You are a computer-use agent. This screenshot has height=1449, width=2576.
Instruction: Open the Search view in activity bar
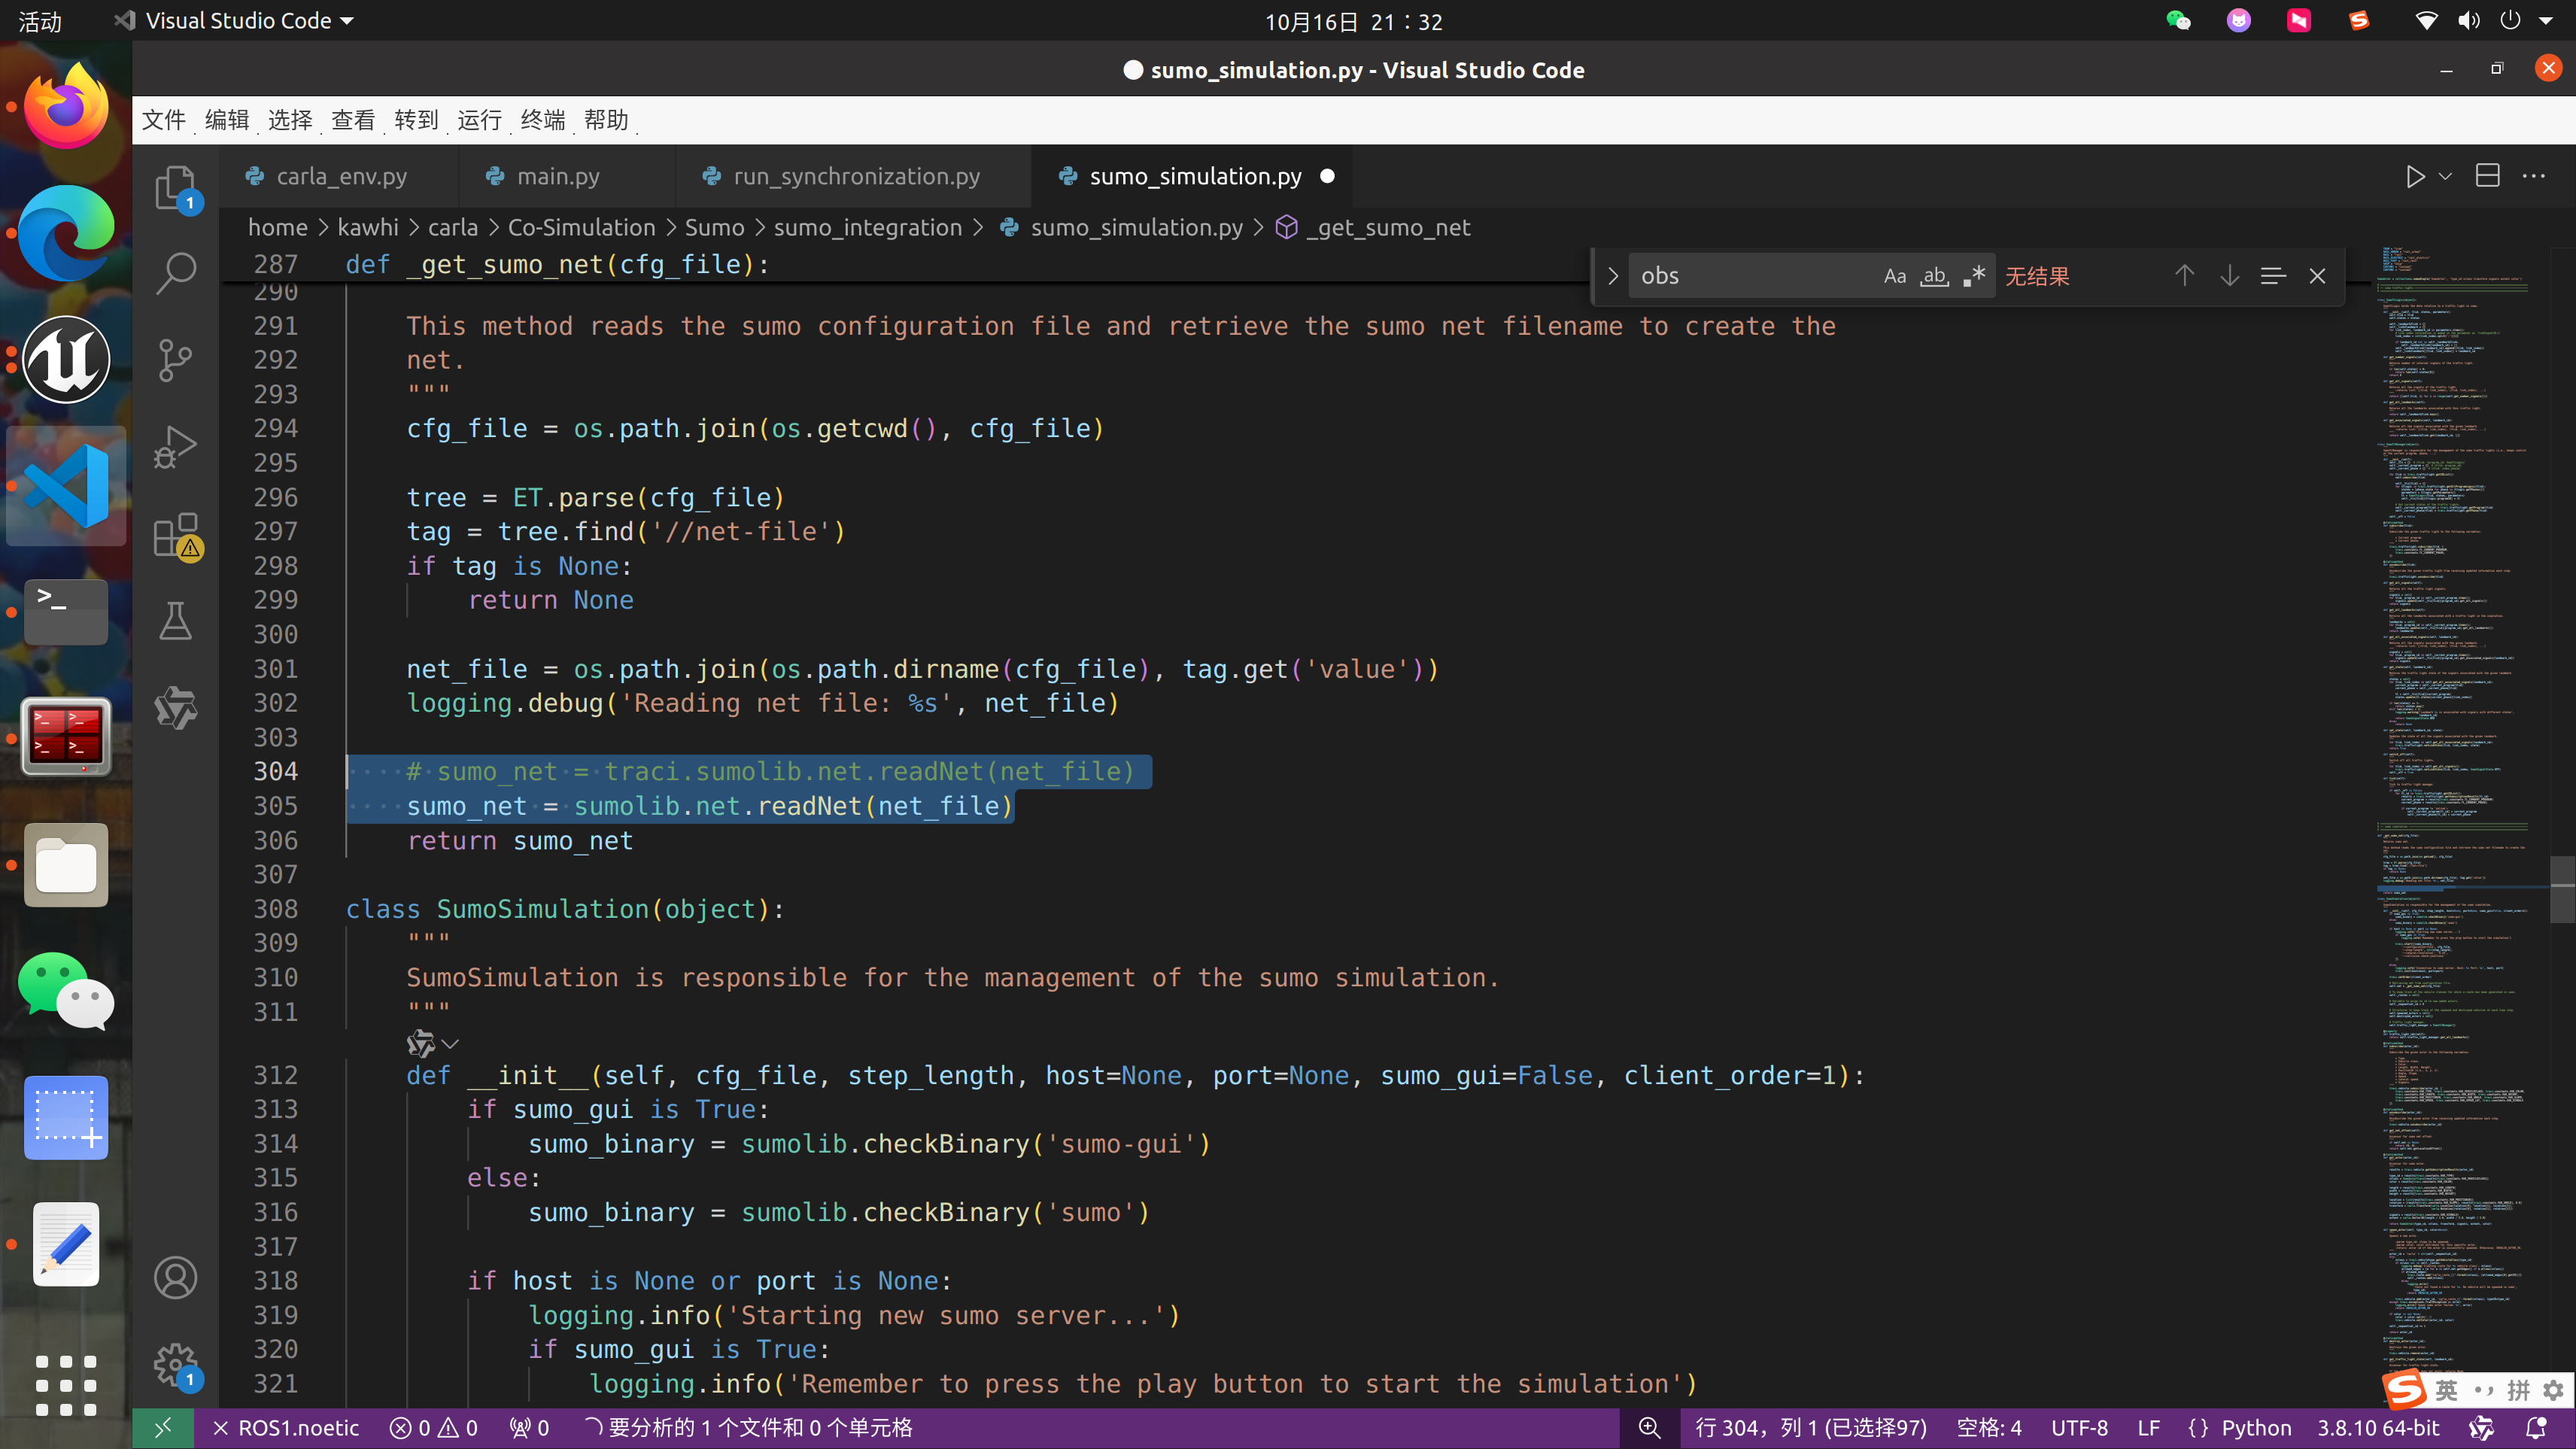pyautogui.click(x=175, y=272)
